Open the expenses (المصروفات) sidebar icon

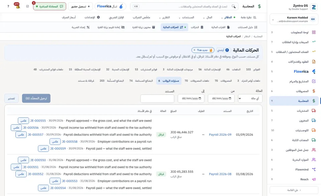[314, 91]
